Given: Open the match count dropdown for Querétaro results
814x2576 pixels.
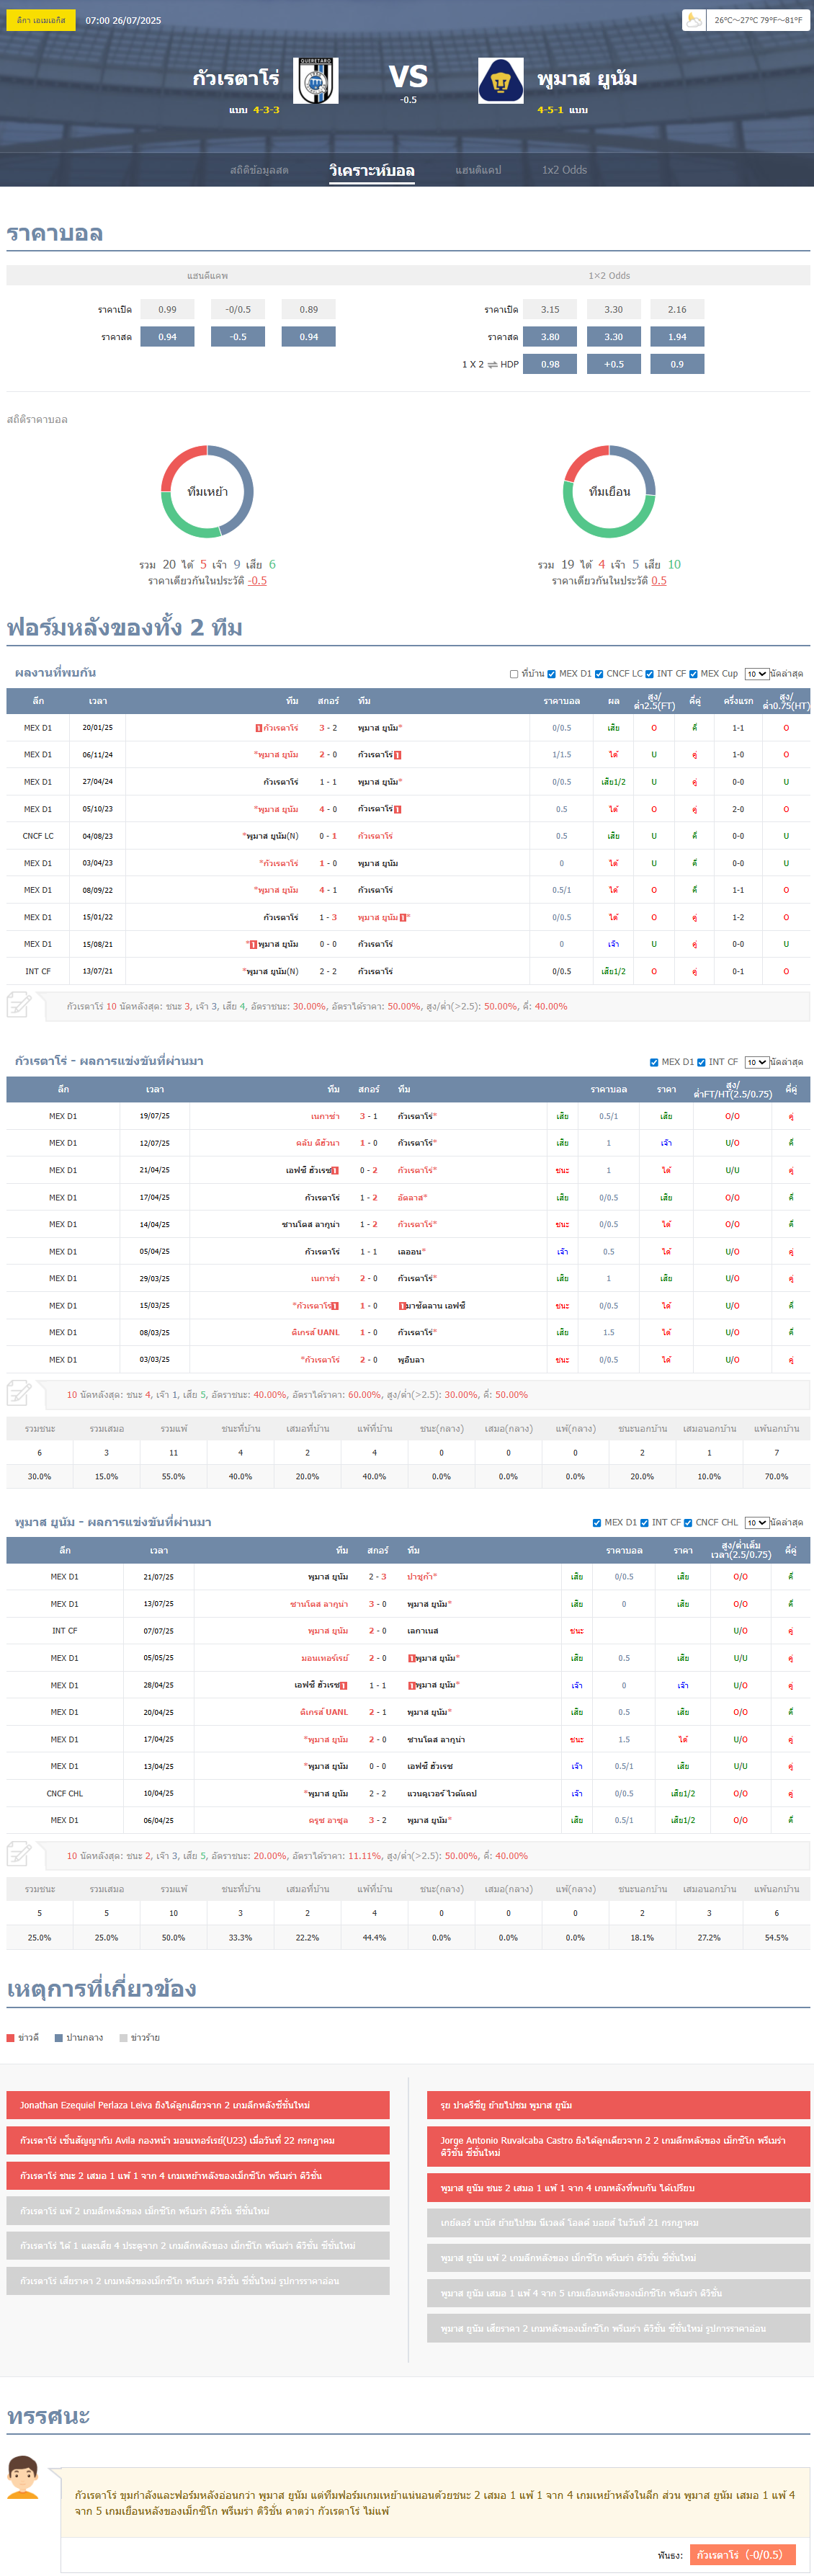Looking at the screenshot, I should (756, 1062).
